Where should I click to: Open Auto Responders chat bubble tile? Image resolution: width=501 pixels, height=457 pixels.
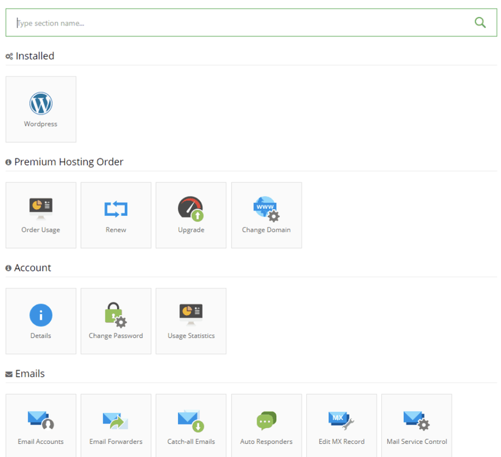tap(267, 425)
